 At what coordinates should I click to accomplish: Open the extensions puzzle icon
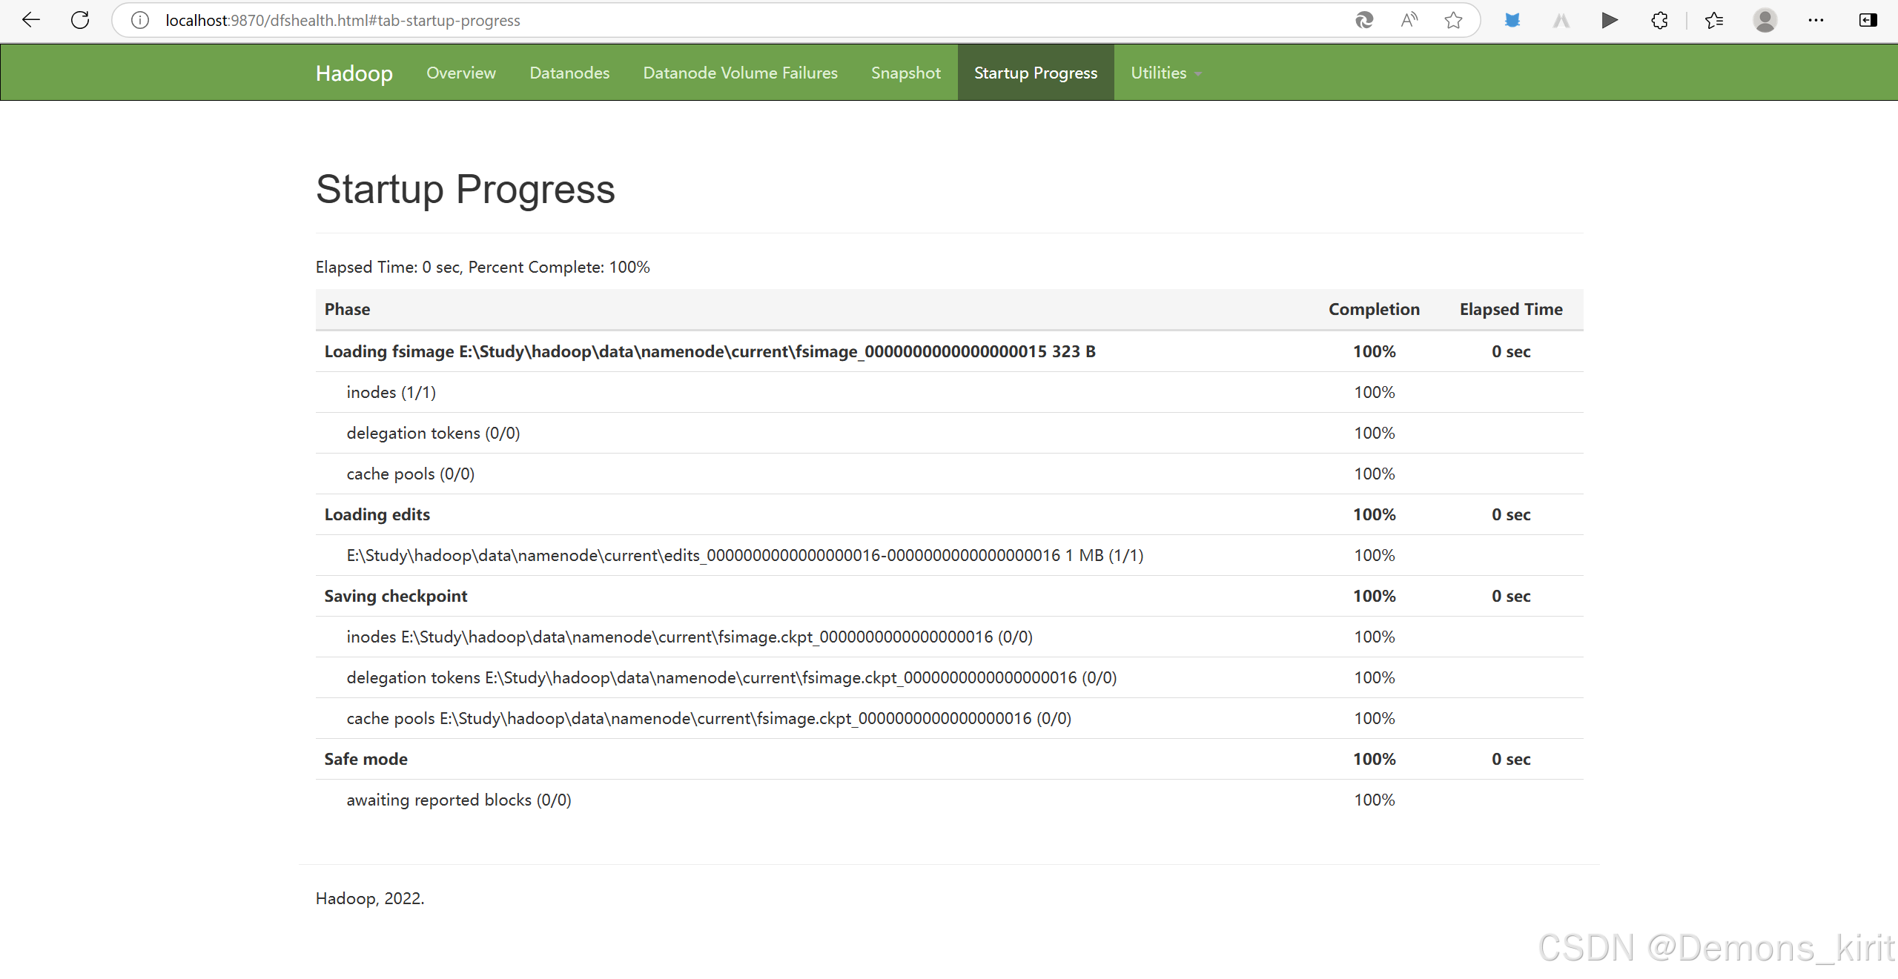pos(1659,20)
